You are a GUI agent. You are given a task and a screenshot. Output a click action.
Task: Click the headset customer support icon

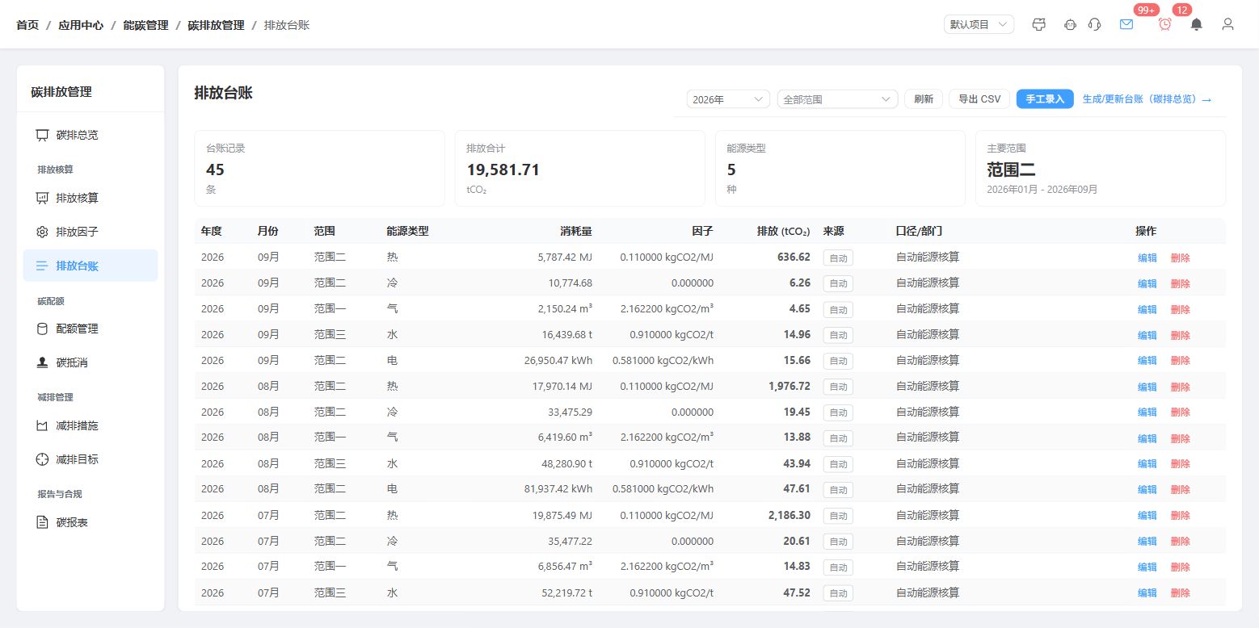coord(1095,24)
